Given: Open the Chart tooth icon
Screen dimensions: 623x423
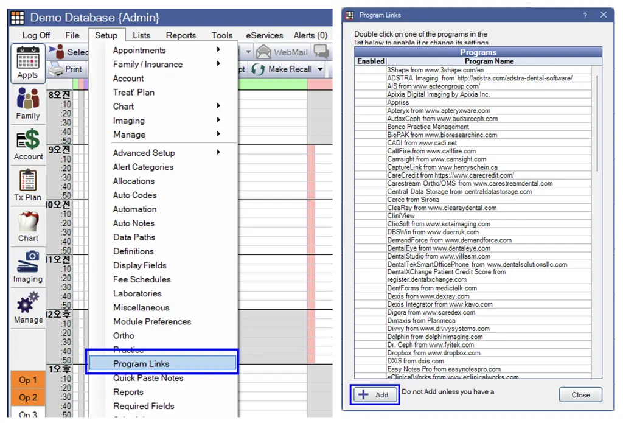Looking at the screenshot, I should 28,221.
